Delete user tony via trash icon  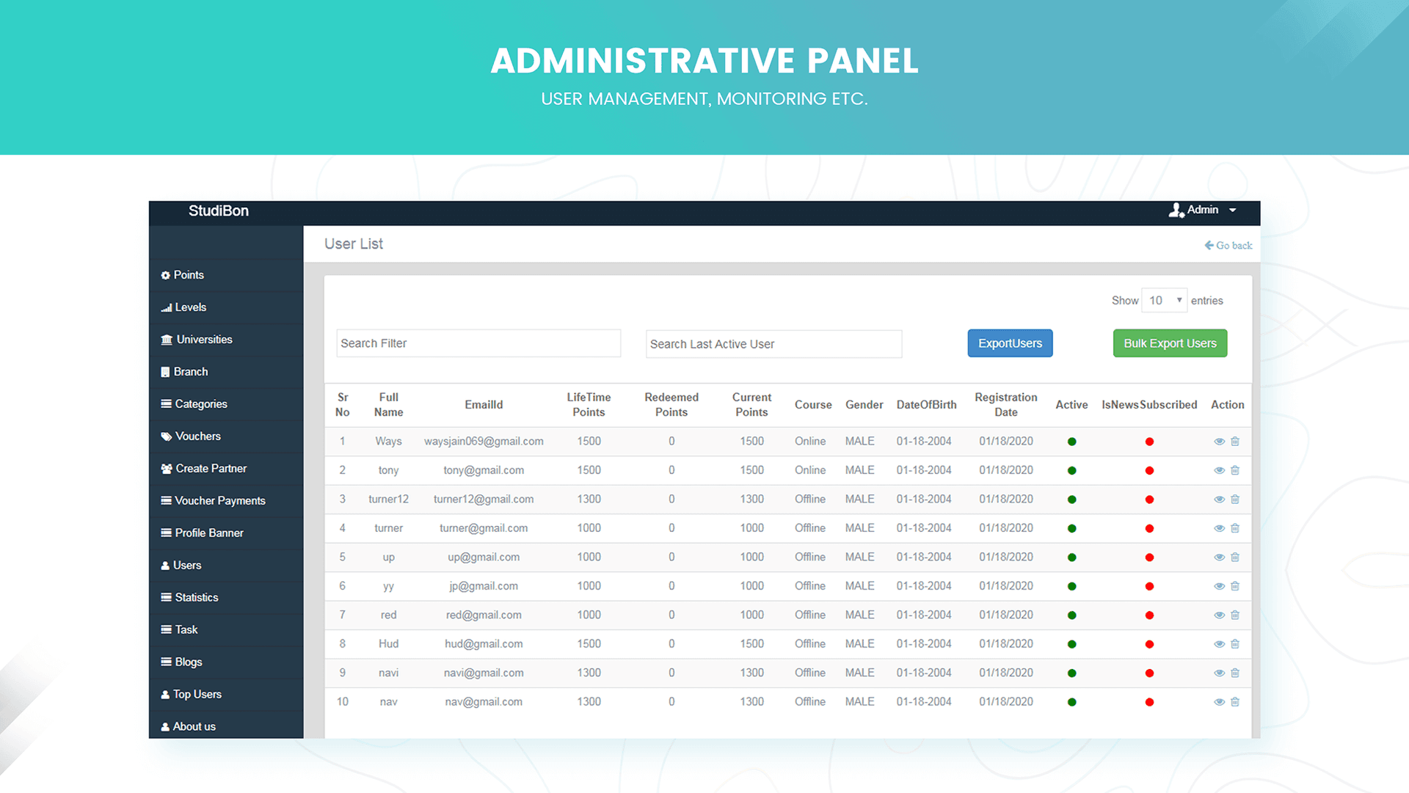(x=1235, y=470)
